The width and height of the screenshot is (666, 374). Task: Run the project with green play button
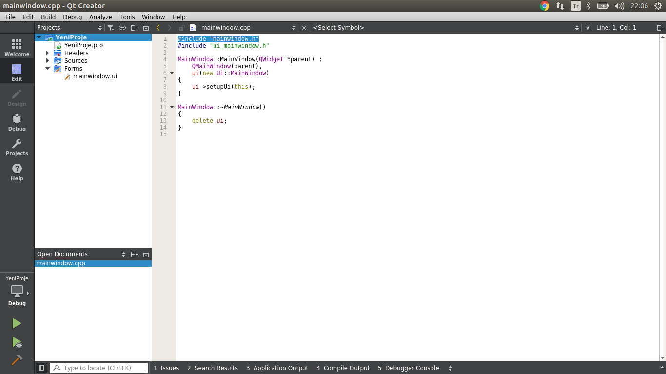pyautogui.click(x=17, y=323)
